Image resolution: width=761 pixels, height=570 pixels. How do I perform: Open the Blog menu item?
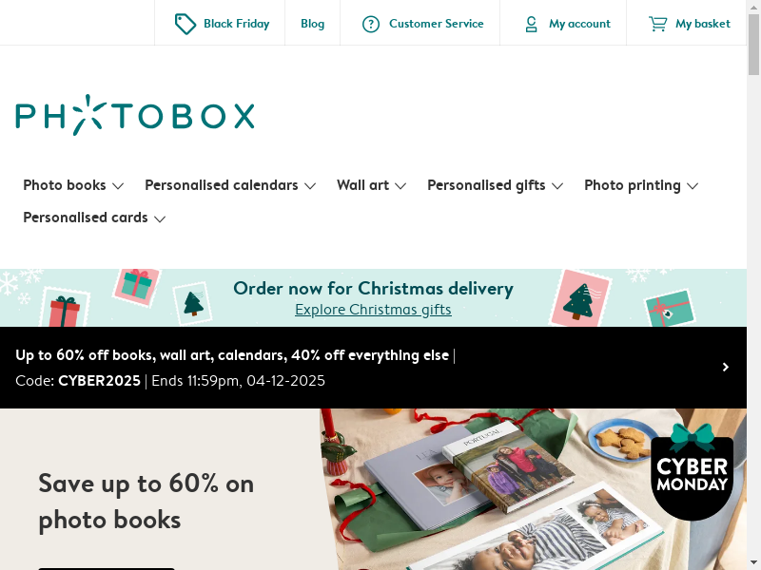coord(313,23)
